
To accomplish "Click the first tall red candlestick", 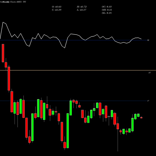I will coord(3,53).
